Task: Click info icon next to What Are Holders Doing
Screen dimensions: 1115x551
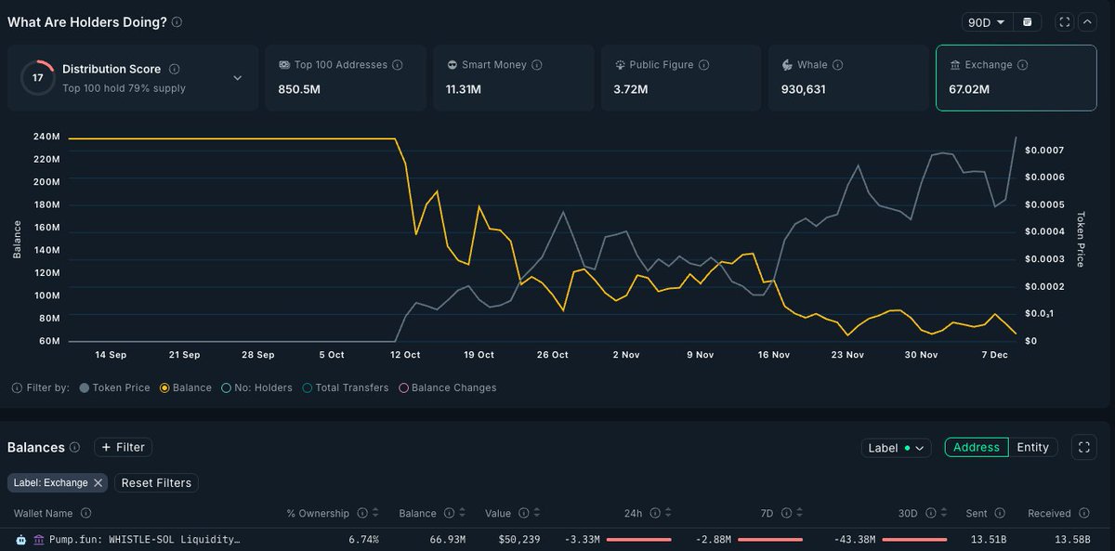Action: point(177,22)
